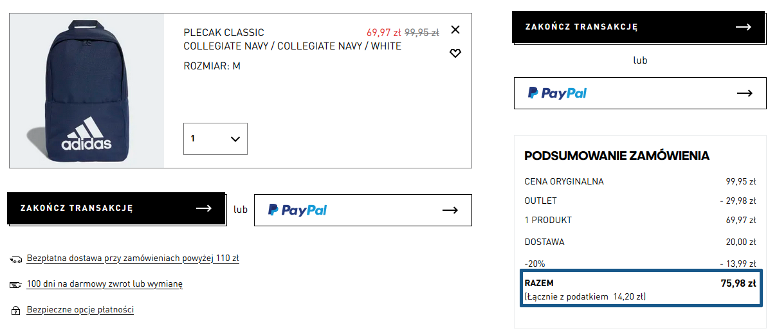
Task: Click the delivery truck icon
Action: pos(16,259)
